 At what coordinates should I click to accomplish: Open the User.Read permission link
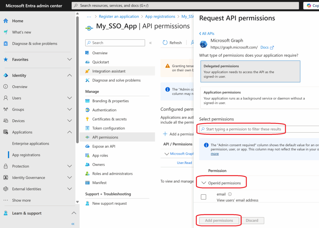click(x=184, y=163)
